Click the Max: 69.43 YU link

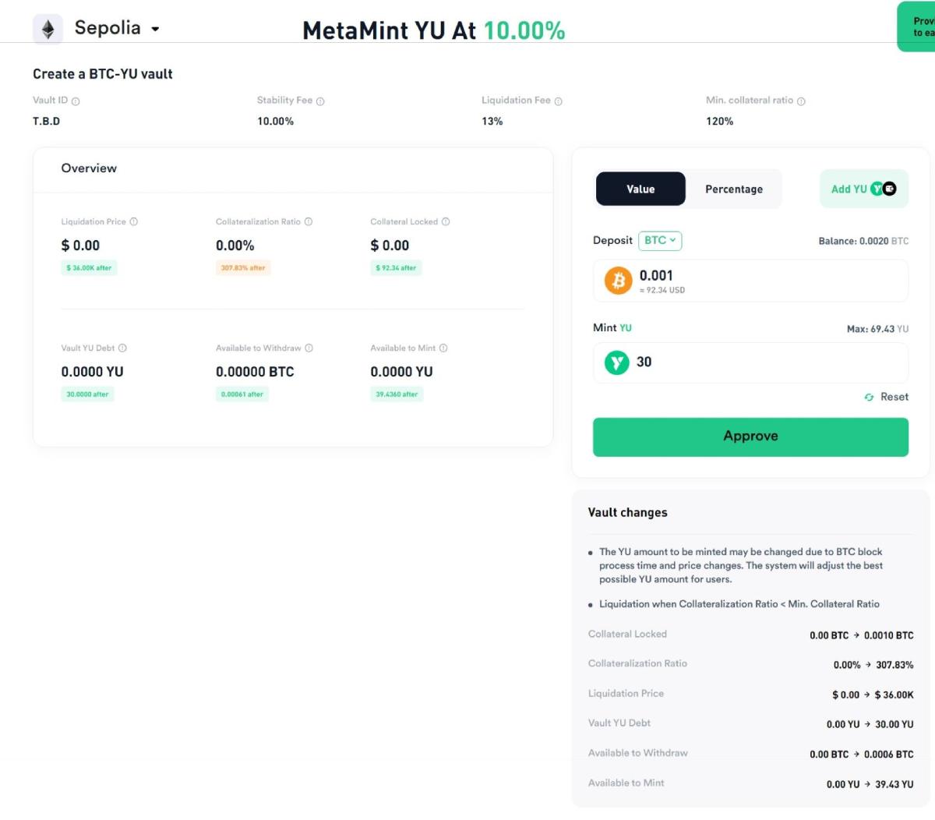877,329
